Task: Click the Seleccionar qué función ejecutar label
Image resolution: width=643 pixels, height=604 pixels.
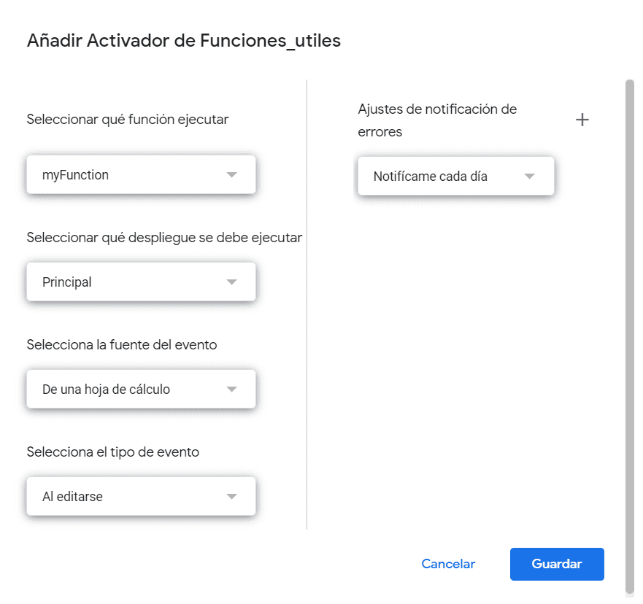Action: (x=128, y=120)
